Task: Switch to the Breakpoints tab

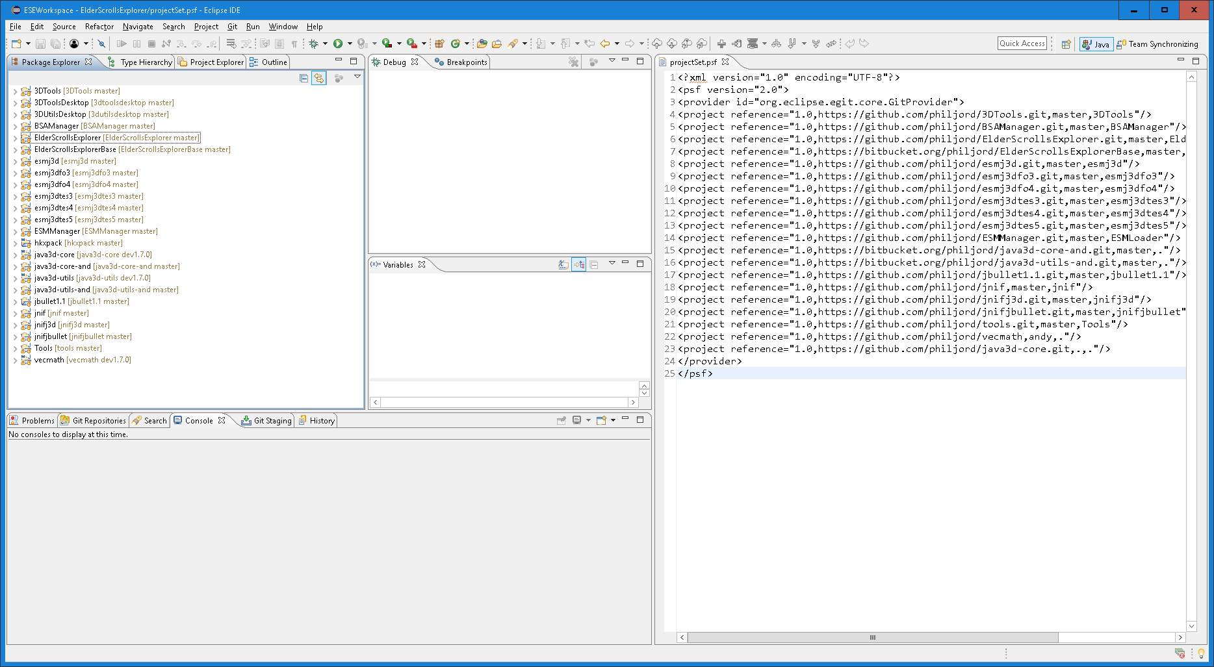Action: pyautogui.click(x=461, y=62)
